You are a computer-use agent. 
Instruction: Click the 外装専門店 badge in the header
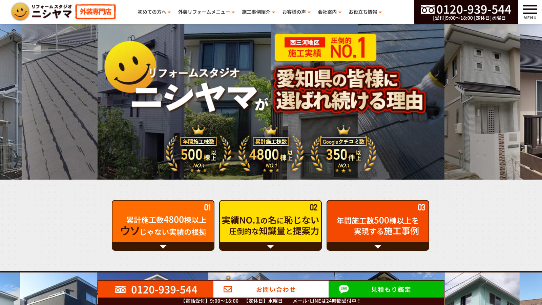click(96, 12)
